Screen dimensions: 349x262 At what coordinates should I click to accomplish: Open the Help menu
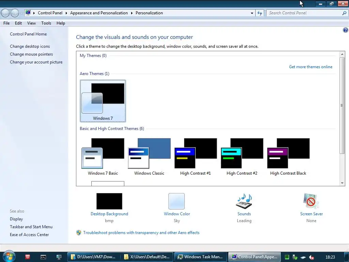coord(61,23)
